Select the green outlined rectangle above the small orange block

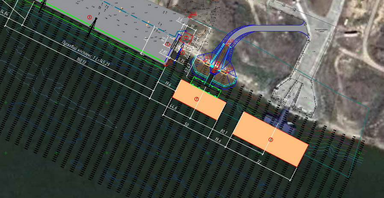click(206, 86)
